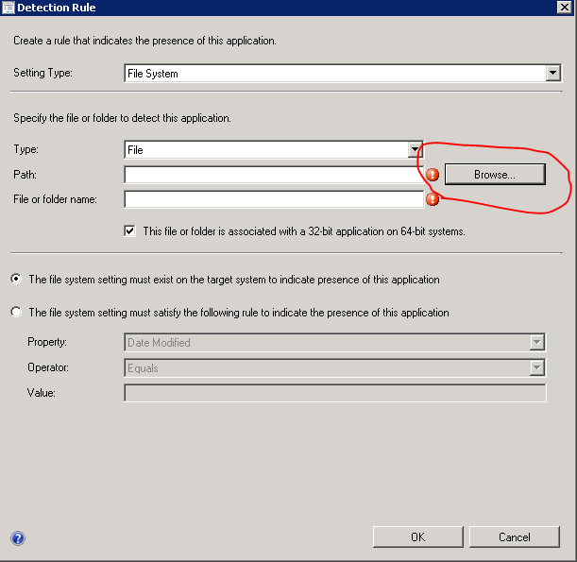Viewport: 577px width, 562px height.
Task: Click the Detection Rule window icon in title bar
Action: (8, 8)
